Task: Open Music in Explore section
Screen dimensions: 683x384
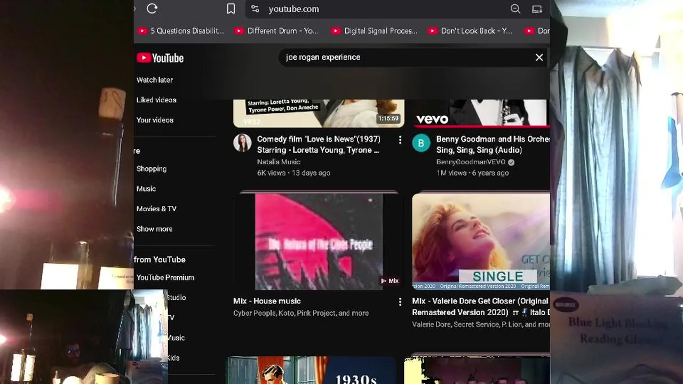Action: pos(146,189)
